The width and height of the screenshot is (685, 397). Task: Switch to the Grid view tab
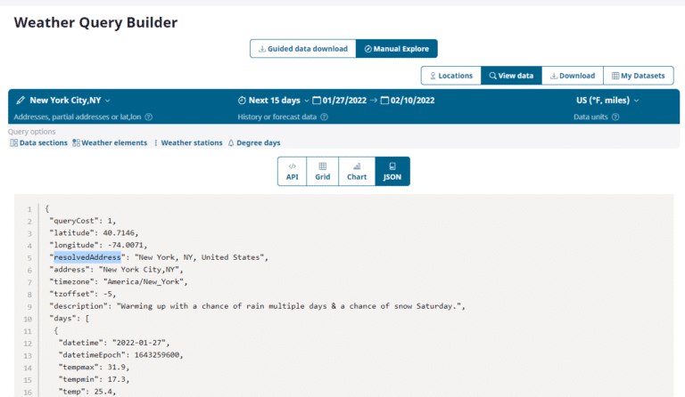point(322,171)
